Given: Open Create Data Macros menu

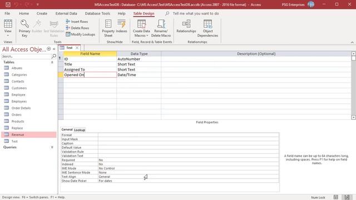Looking at the screenshot, I should pos(141,28).
